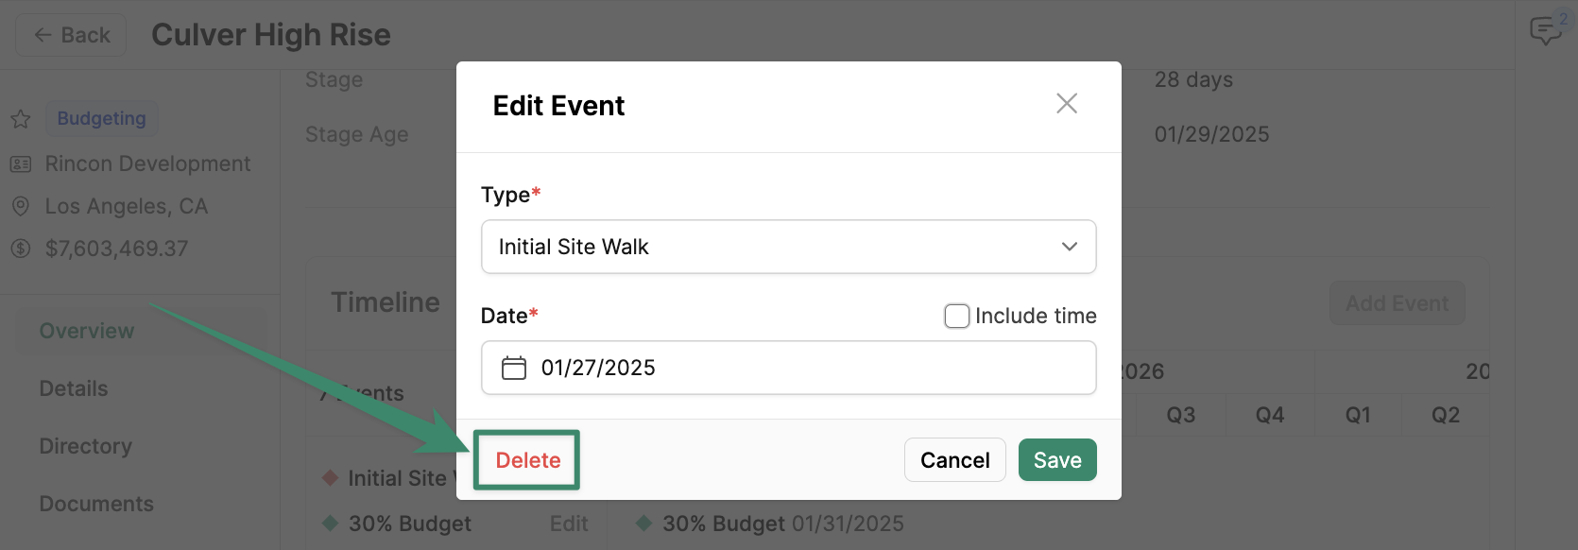Open the Type dropdown
Screen dimensions: 1578x550
pos(789,247)
